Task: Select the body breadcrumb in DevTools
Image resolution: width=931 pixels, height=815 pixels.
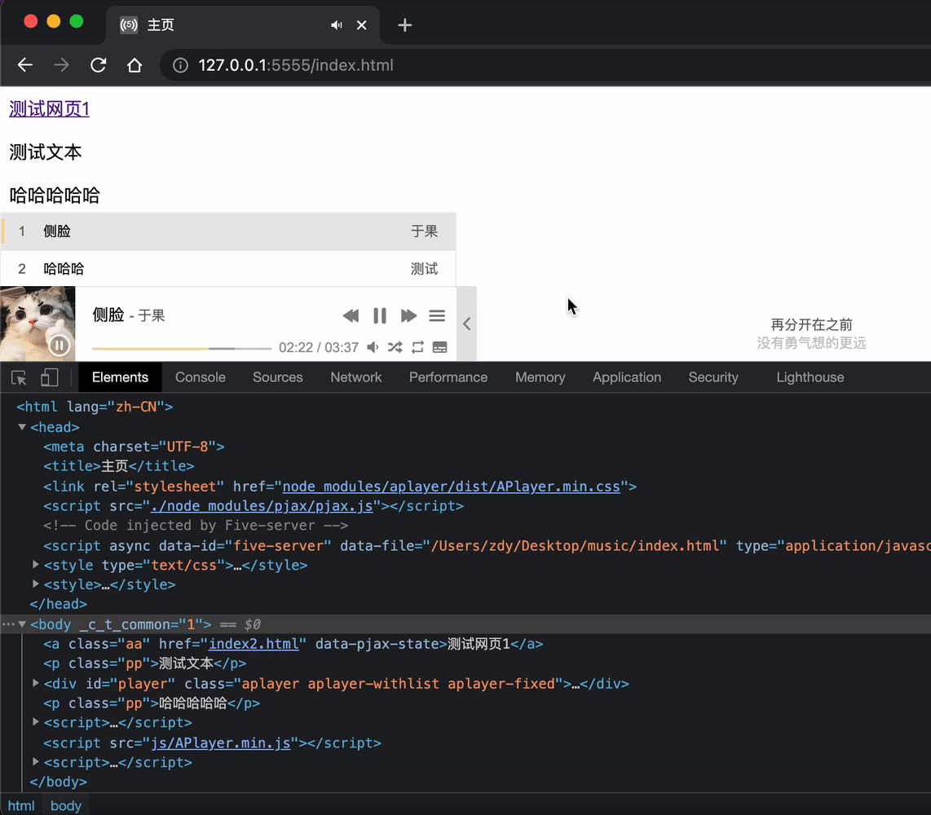Action: pos(66,805)
